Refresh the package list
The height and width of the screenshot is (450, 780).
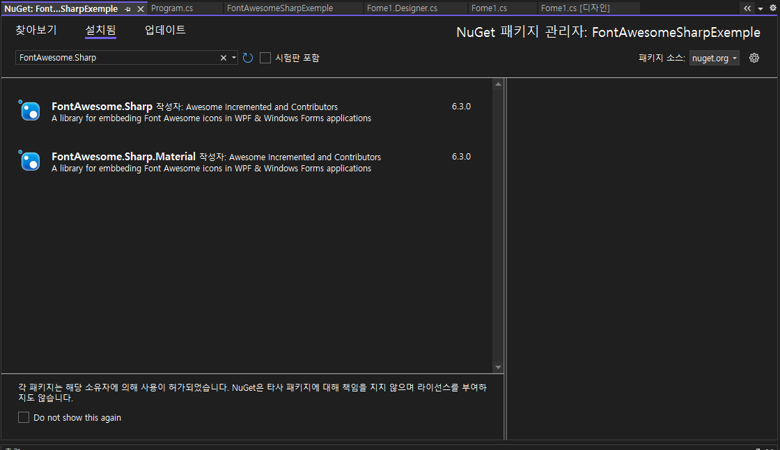tap(248, 58)
